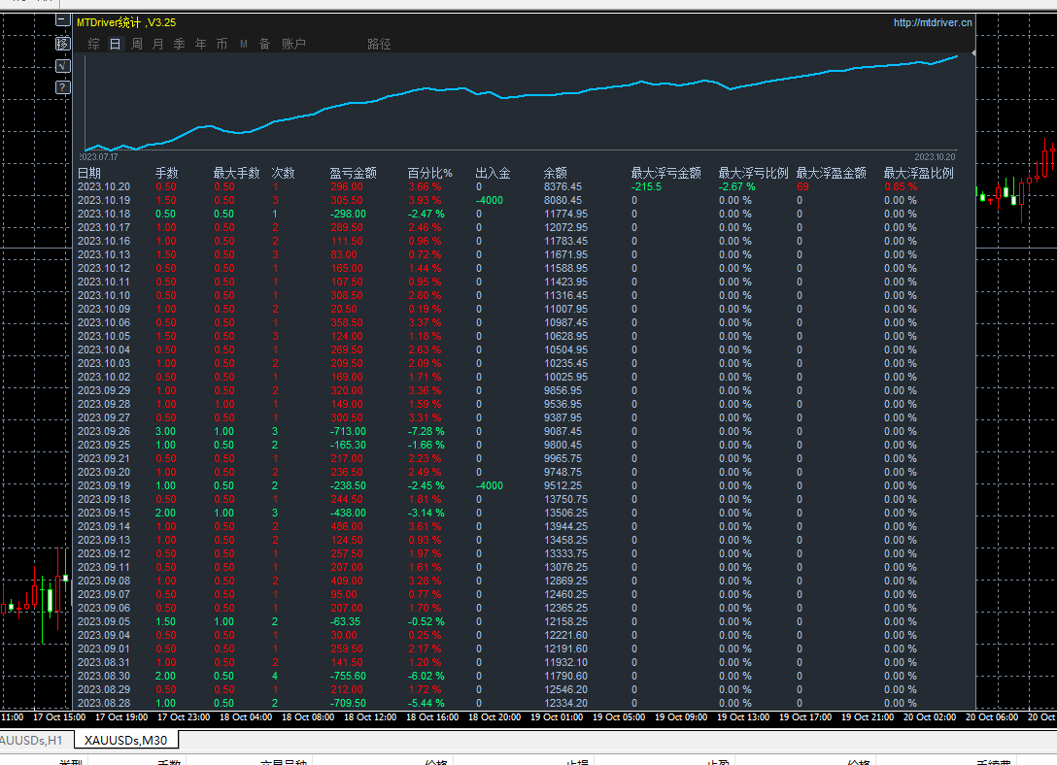Open the 币 currency tab
The width and height of the screenshot is (1057, 765).
(222, 44)
